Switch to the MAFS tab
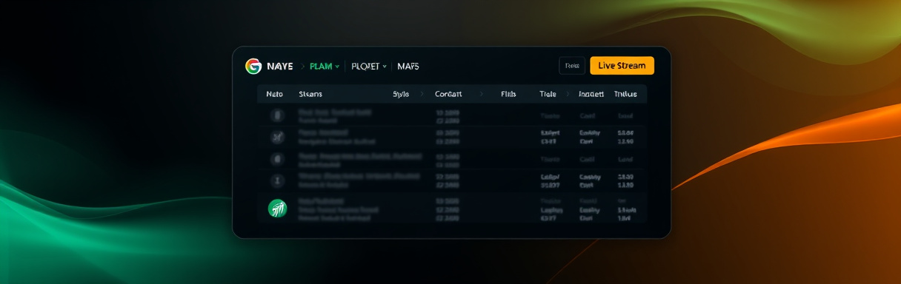The width and height of the screenshot is (901, 284). pos(408,66)
